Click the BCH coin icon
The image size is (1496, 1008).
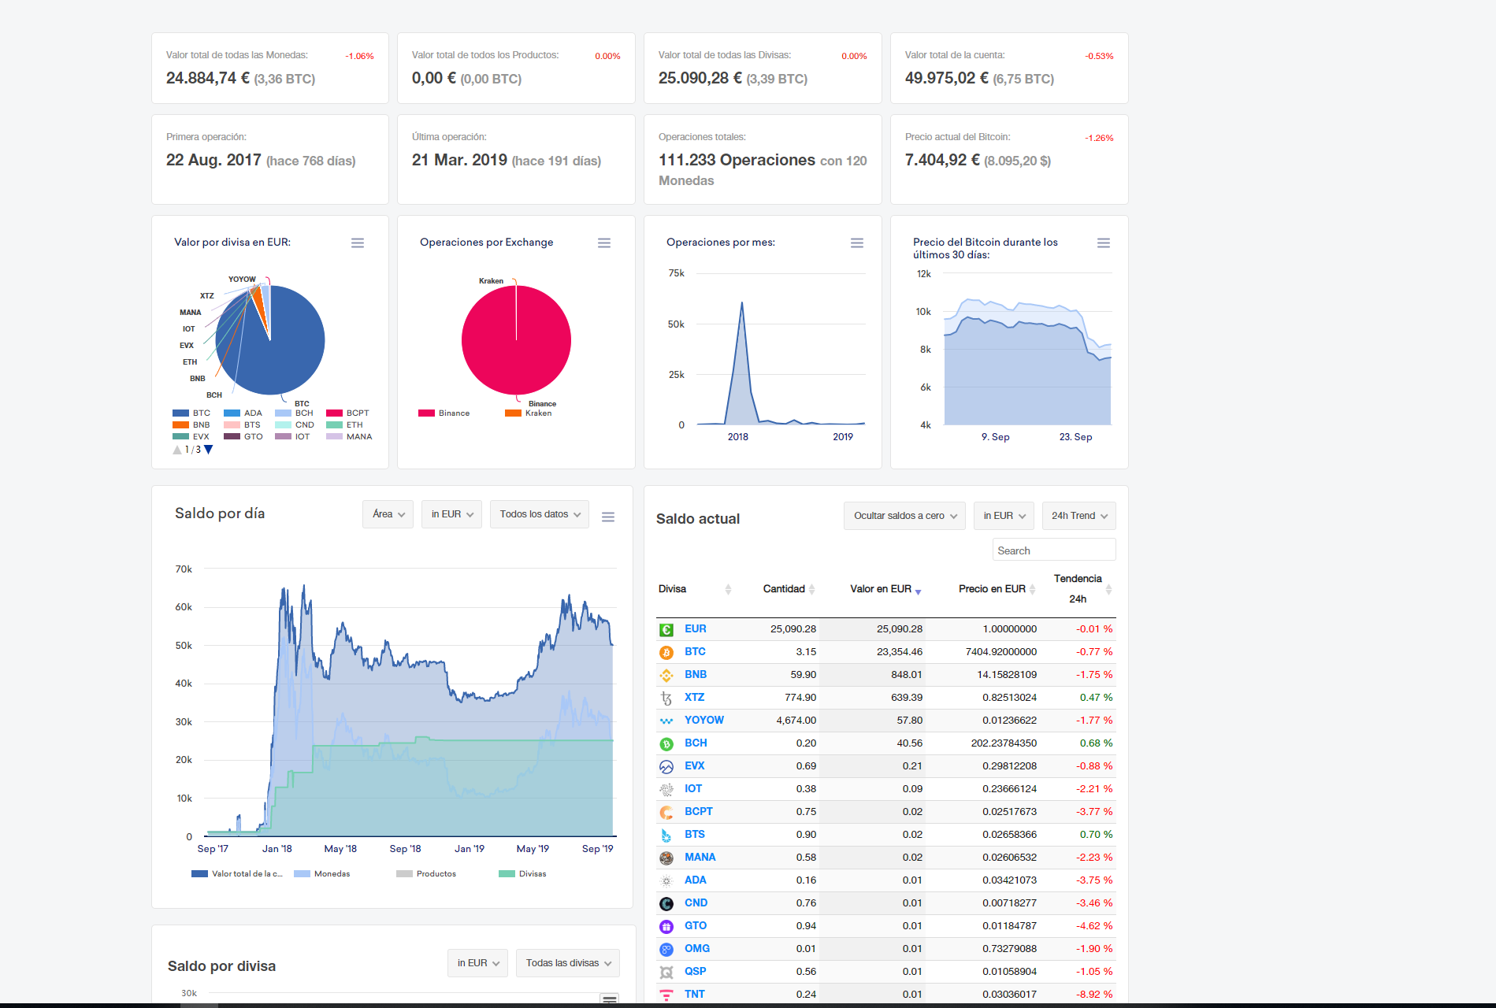pos(666,743)
